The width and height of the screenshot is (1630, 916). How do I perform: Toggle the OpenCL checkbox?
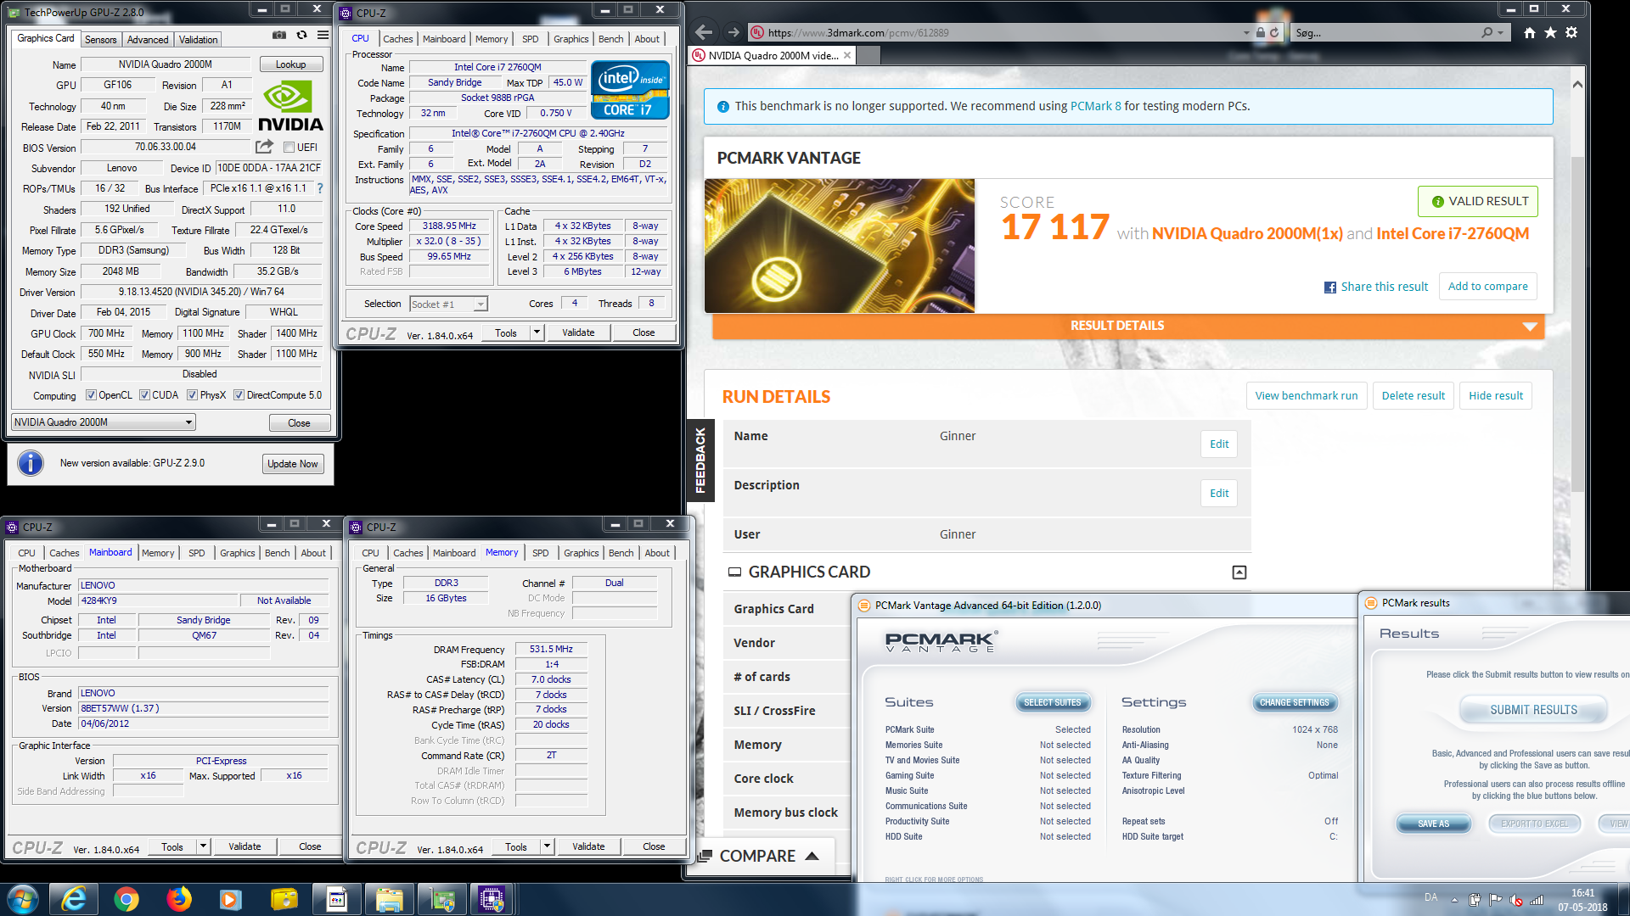click(x=91, y=395)
